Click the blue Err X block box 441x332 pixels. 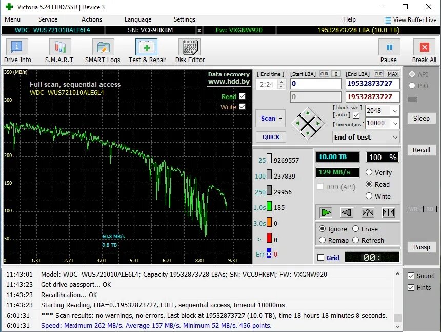269,253
